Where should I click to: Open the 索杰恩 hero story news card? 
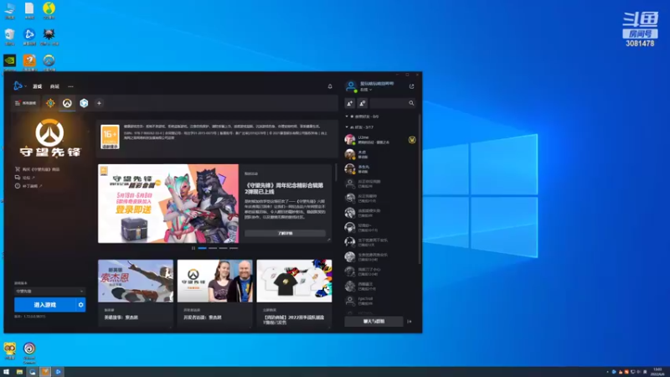[136, 292]
